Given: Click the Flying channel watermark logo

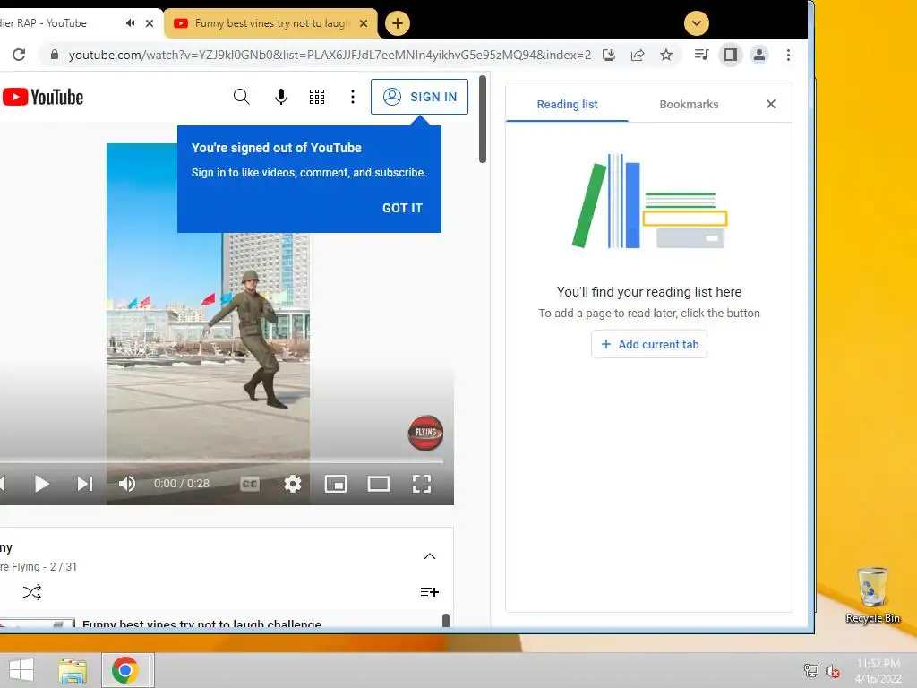Looking at the screenshot, I should pos(425,433).
